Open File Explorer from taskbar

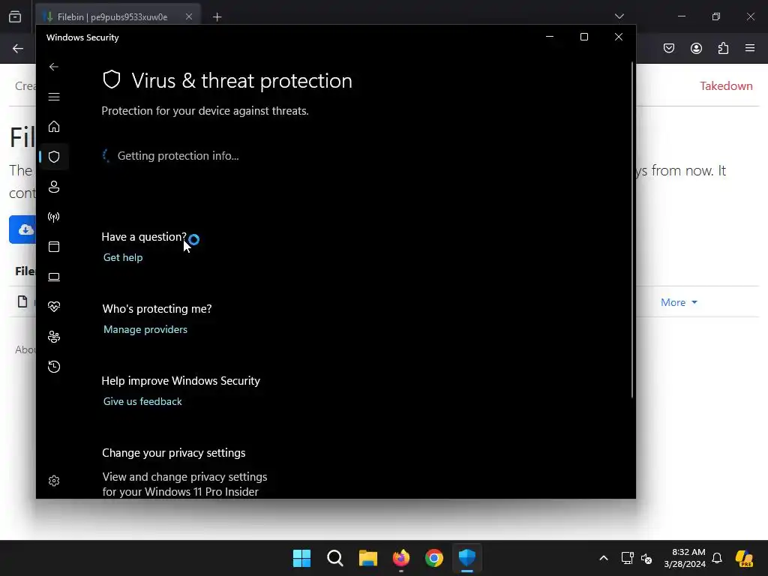tap(367, 558)
